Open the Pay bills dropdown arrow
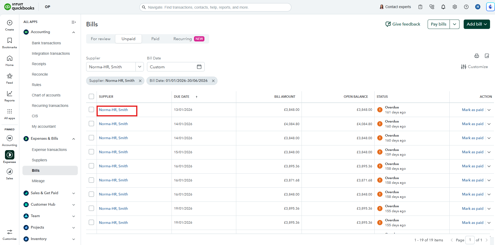 (455, 24)
